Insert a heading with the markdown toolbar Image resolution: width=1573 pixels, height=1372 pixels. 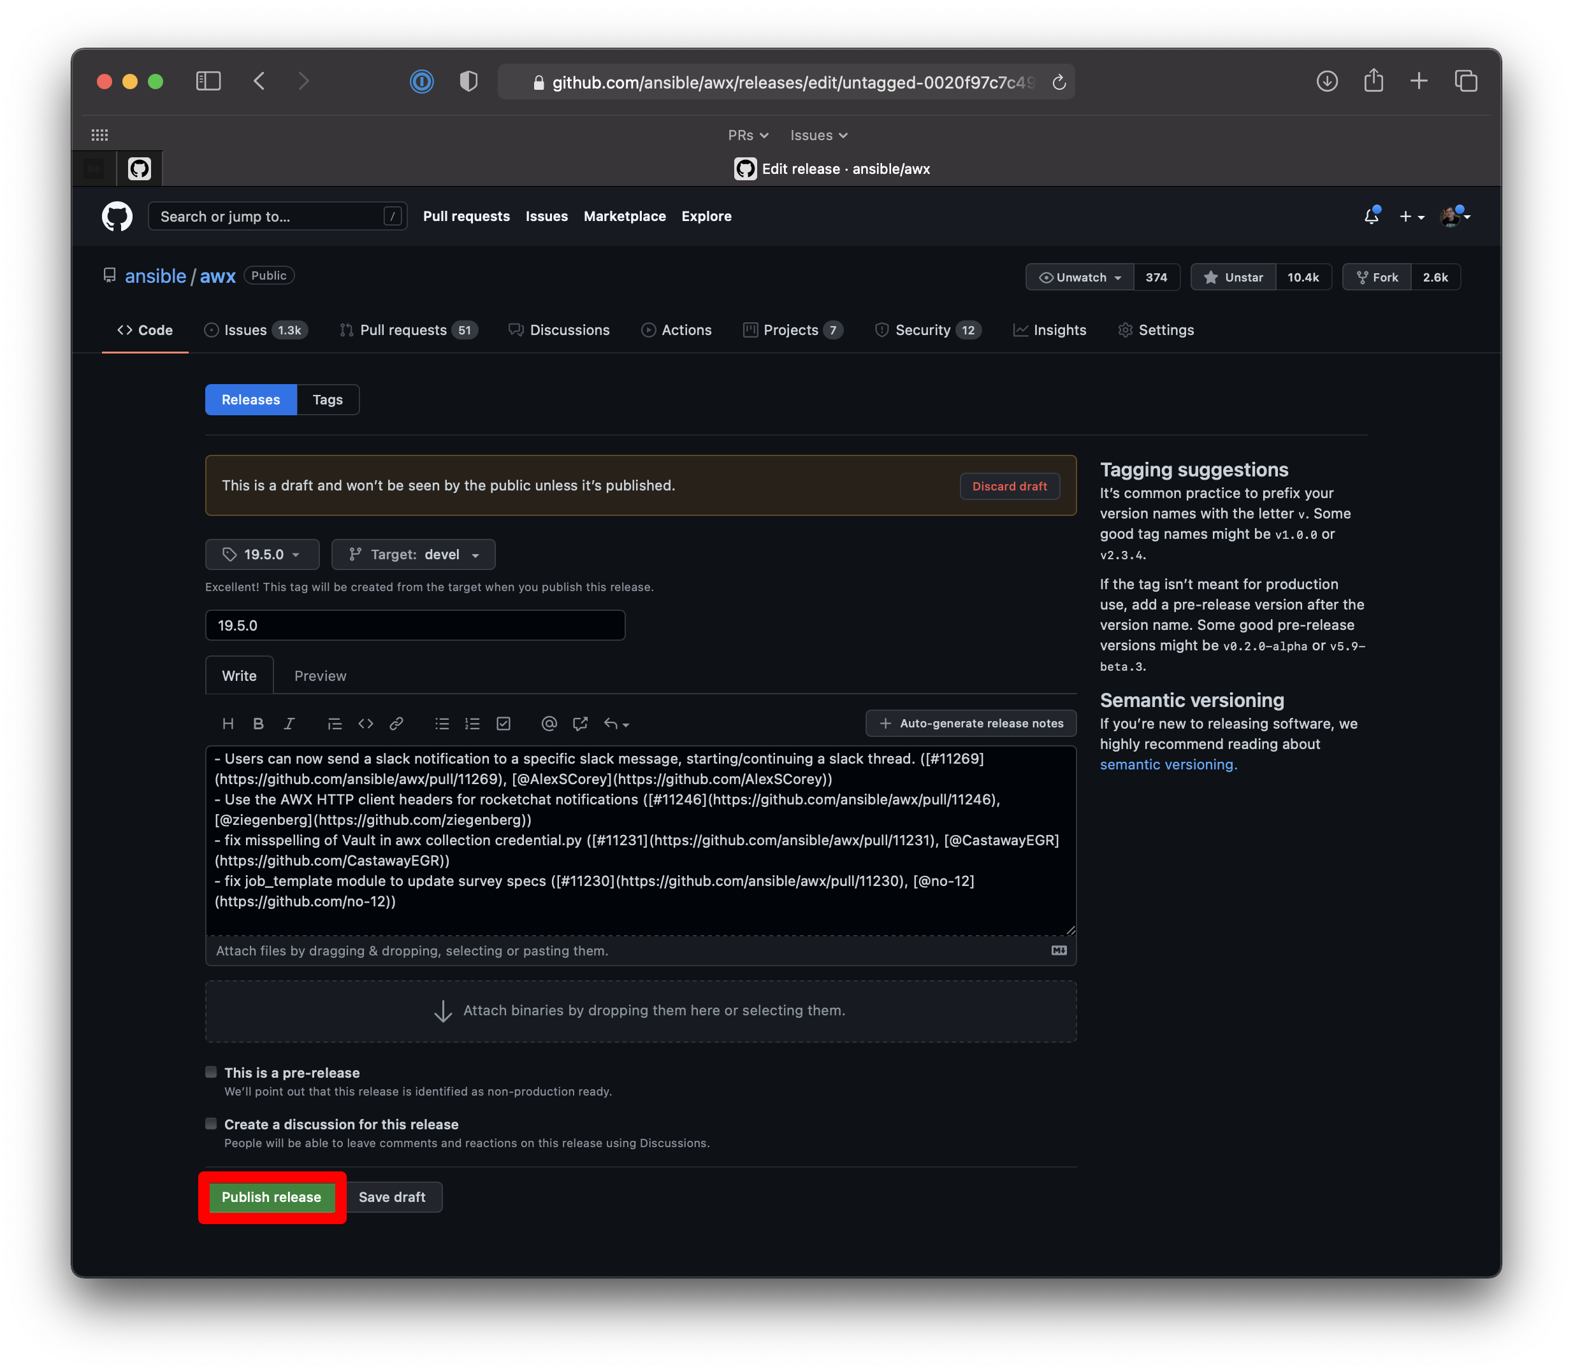(228, 723)
